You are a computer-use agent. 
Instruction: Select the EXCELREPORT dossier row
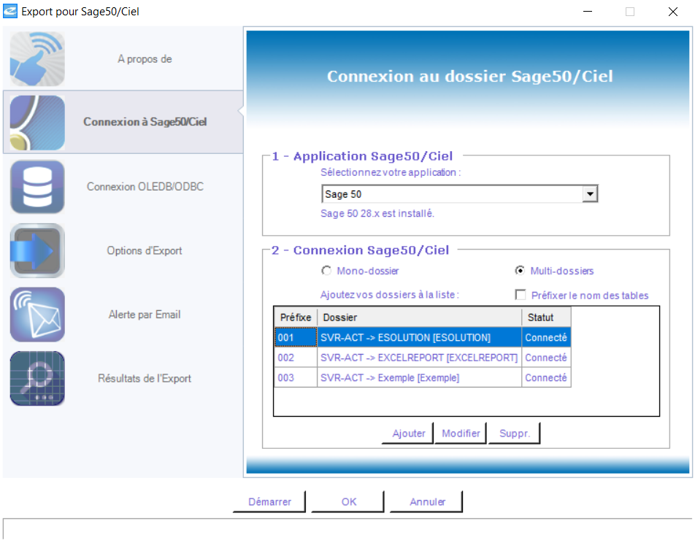pyautogui.click(x=418, y=358)
